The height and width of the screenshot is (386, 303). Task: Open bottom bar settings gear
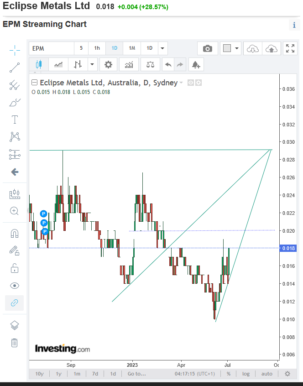point(287,374)
